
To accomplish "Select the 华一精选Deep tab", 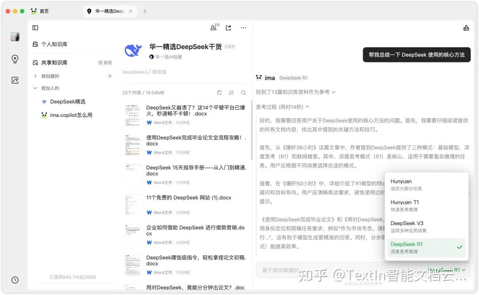I will pos(110,11).
